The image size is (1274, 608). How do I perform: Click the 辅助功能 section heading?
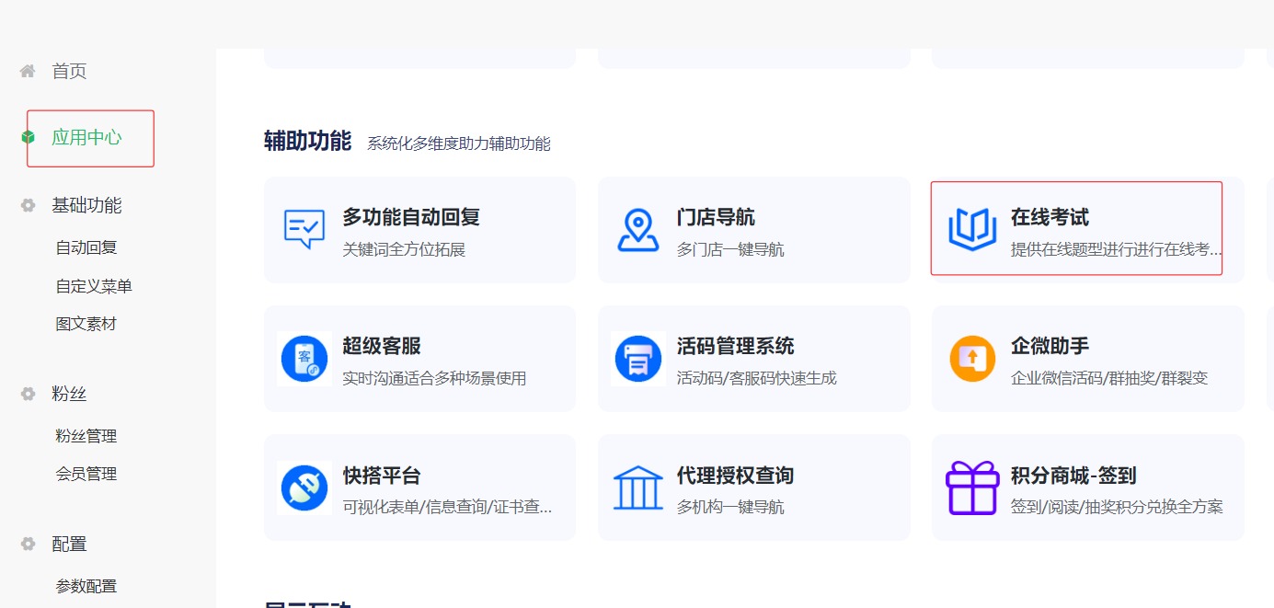[x=307, y=141]
